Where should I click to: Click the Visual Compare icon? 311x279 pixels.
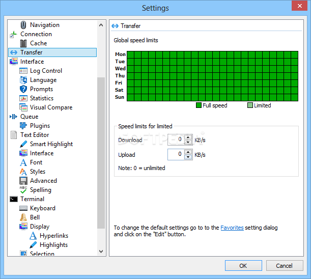23,107
